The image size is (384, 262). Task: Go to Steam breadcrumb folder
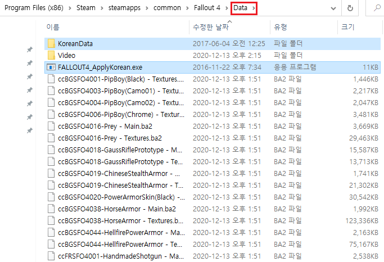pyautogui.click(x=85, y=8)
